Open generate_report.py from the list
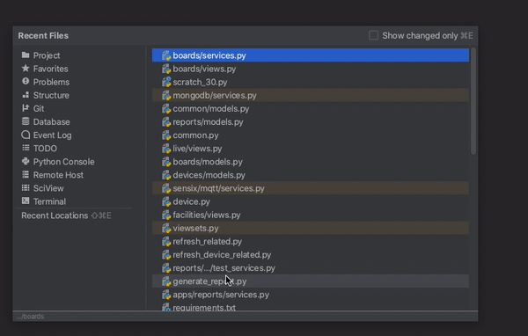 tap(311, 281)
